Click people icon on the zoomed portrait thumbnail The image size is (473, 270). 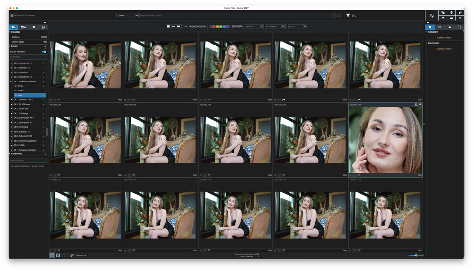416,105
